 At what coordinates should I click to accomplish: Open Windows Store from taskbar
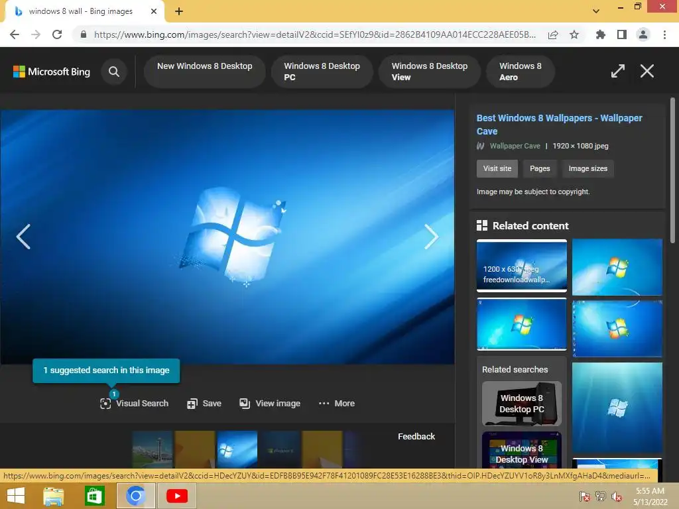click(94, 496)
